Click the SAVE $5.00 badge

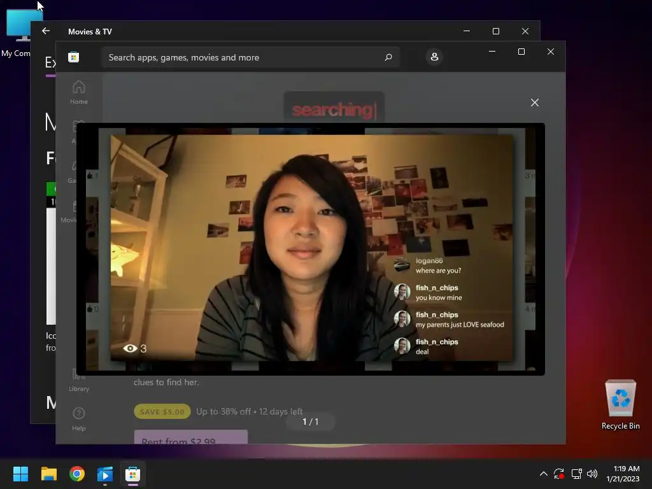tap(162, 412)
